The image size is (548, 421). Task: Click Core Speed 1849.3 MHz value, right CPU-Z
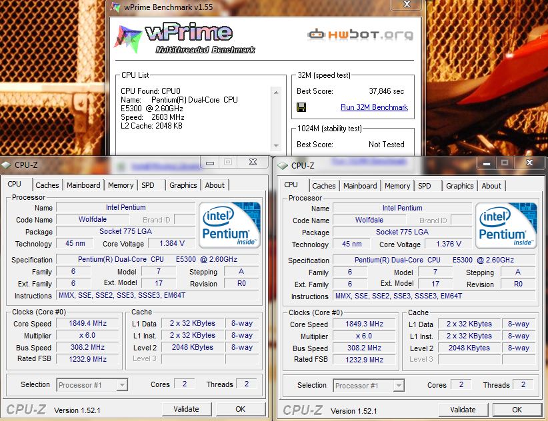click(x=364, y=324)
